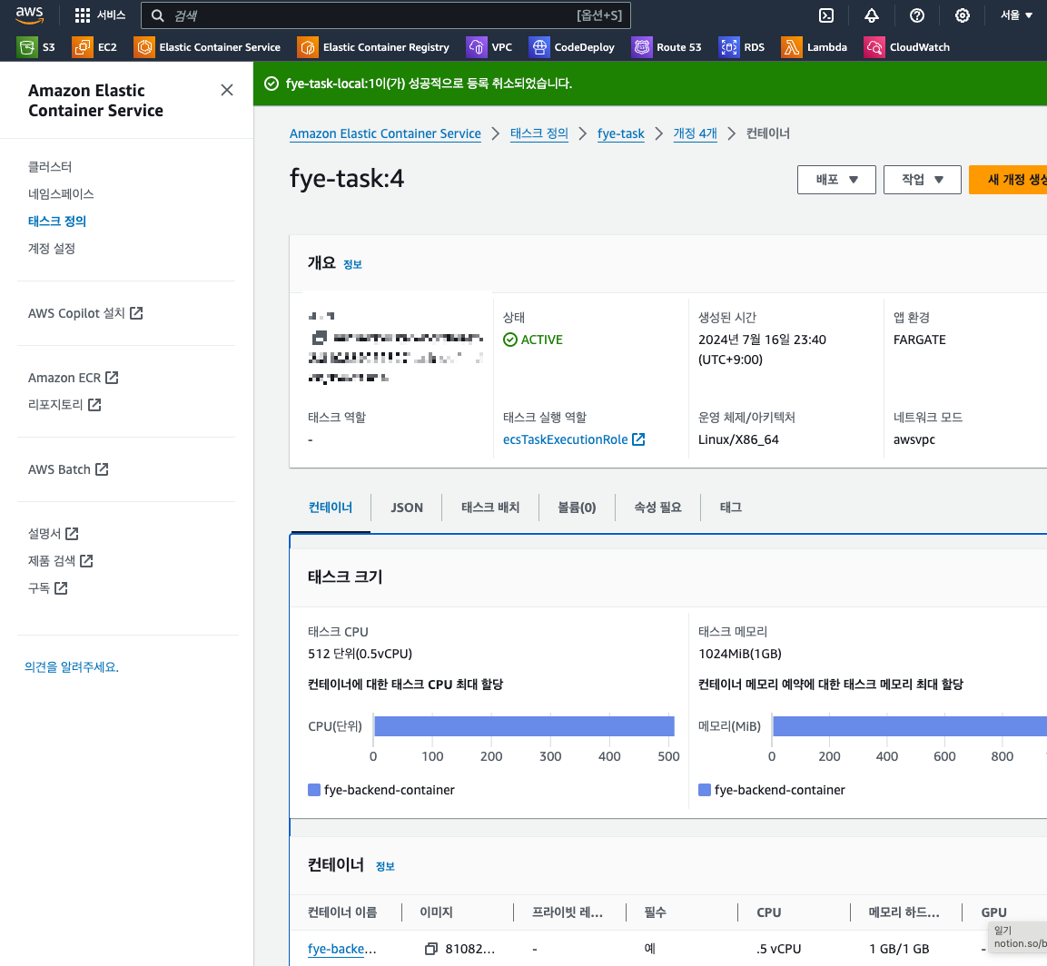This screenshot has height=966, width=1047.
Task: Open 설명서 sidebar link
Action: (54, 534)
